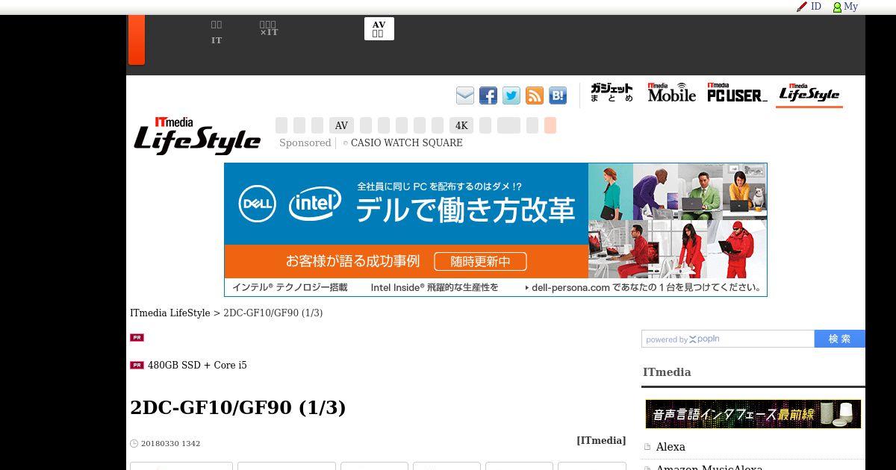Open the RSS feed icon

pos(535,95)
